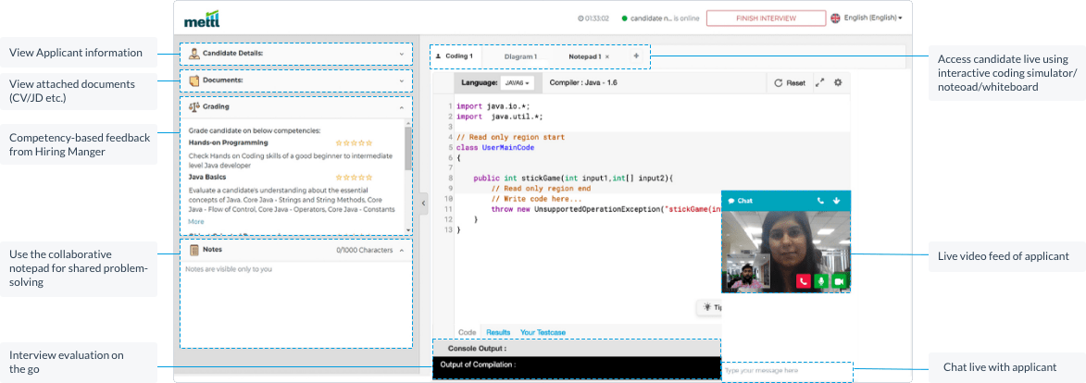Click the chat bubble icon in Chat header
Screen dimensions: 1086x383
tap(731, 201)
